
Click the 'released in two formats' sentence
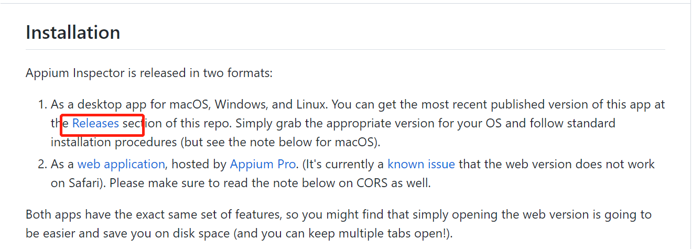coord(149,73)
